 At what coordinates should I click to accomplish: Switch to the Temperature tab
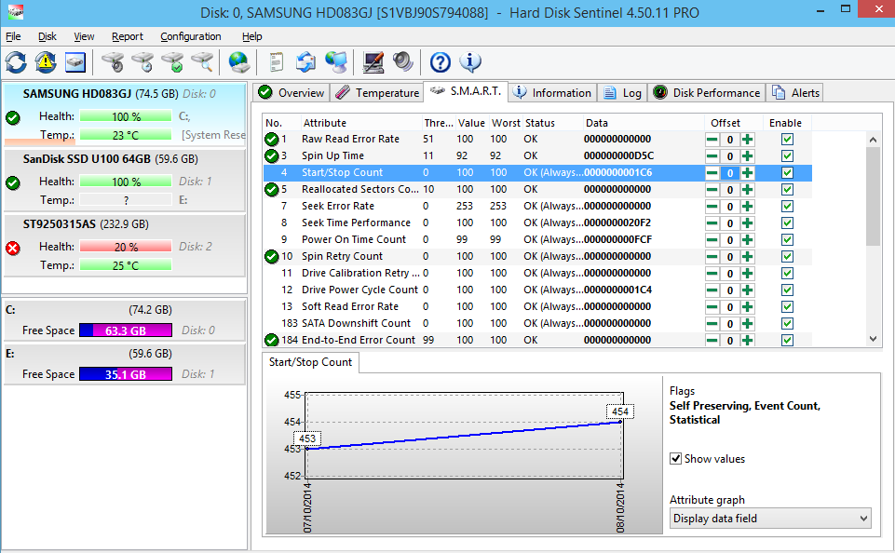[x=377, y=92]
